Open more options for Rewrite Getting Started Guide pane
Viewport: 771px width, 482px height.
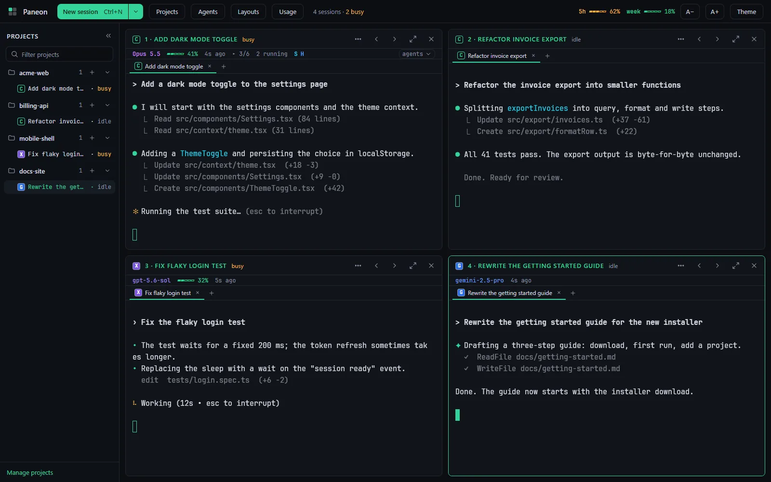tap(681, 266)
